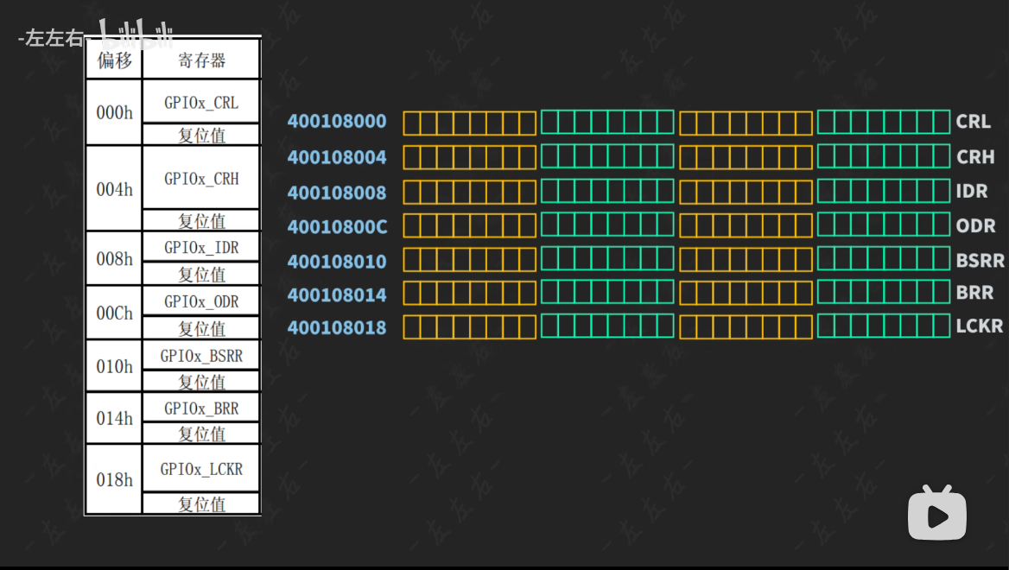Select address 400108000 label
This screenshot has height=570, width=1009.
pos(337,122)
